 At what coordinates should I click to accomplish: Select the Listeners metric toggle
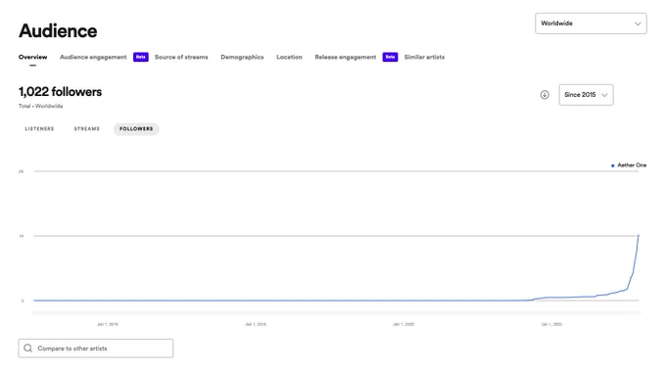click(39, 128)
